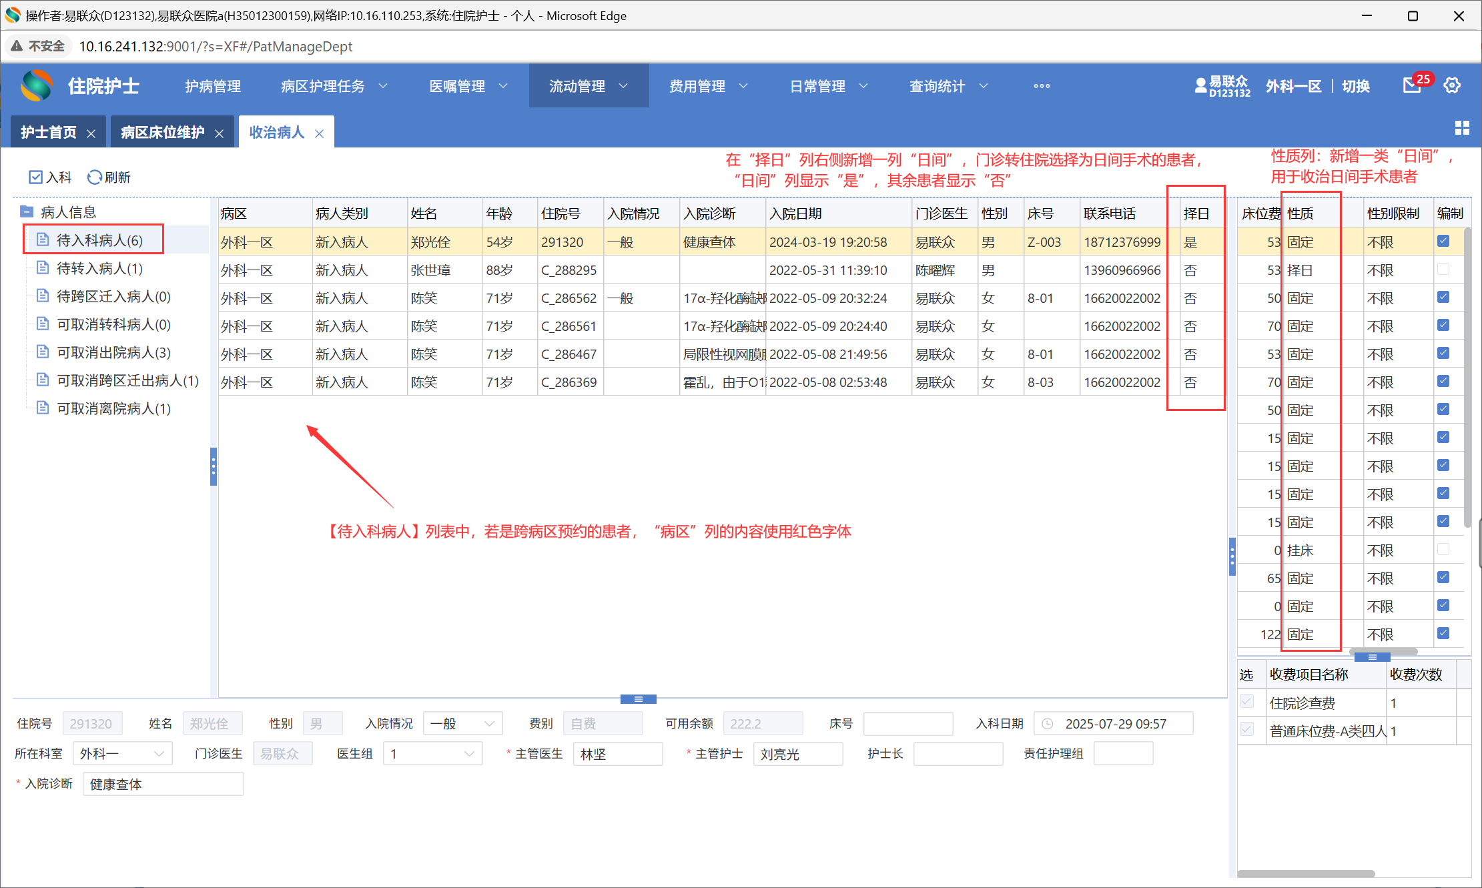Toggle 编制 checkbox for 择日 bed row
Image resolution: width=1482 pixels, height=888 pixels.
pos(1443,270)
